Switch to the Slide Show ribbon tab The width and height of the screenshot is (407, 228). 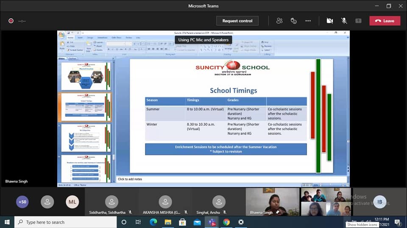(x=116, y=38)
